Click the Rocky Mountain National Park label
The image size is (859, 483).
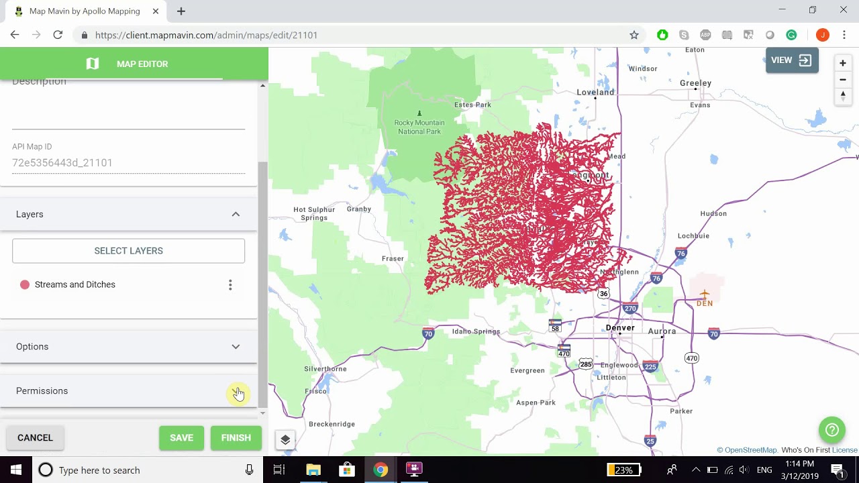point(419,127)
